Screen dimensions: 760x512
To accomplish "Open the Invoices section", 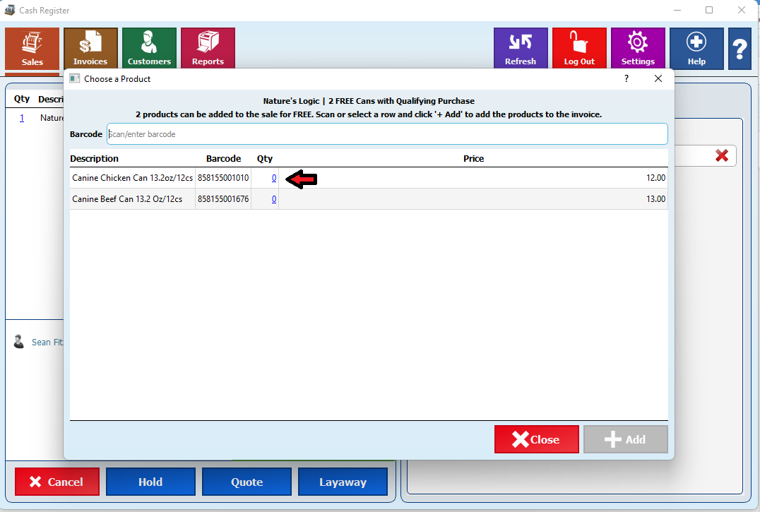I will pyautogui.click(x=90, y=49).
